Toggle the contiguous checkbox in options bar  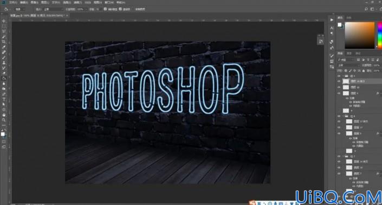[120, 9]
